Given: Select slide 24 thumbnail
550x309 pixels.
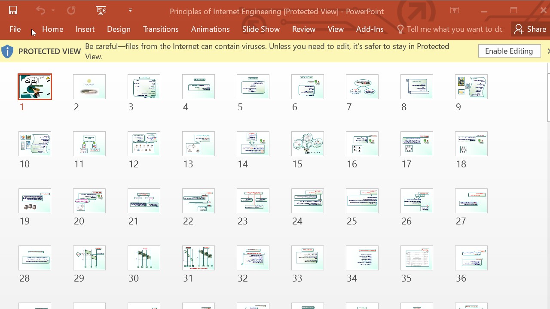Looking at the screenshot, I should pyautogui.click(x=308, y=201).
